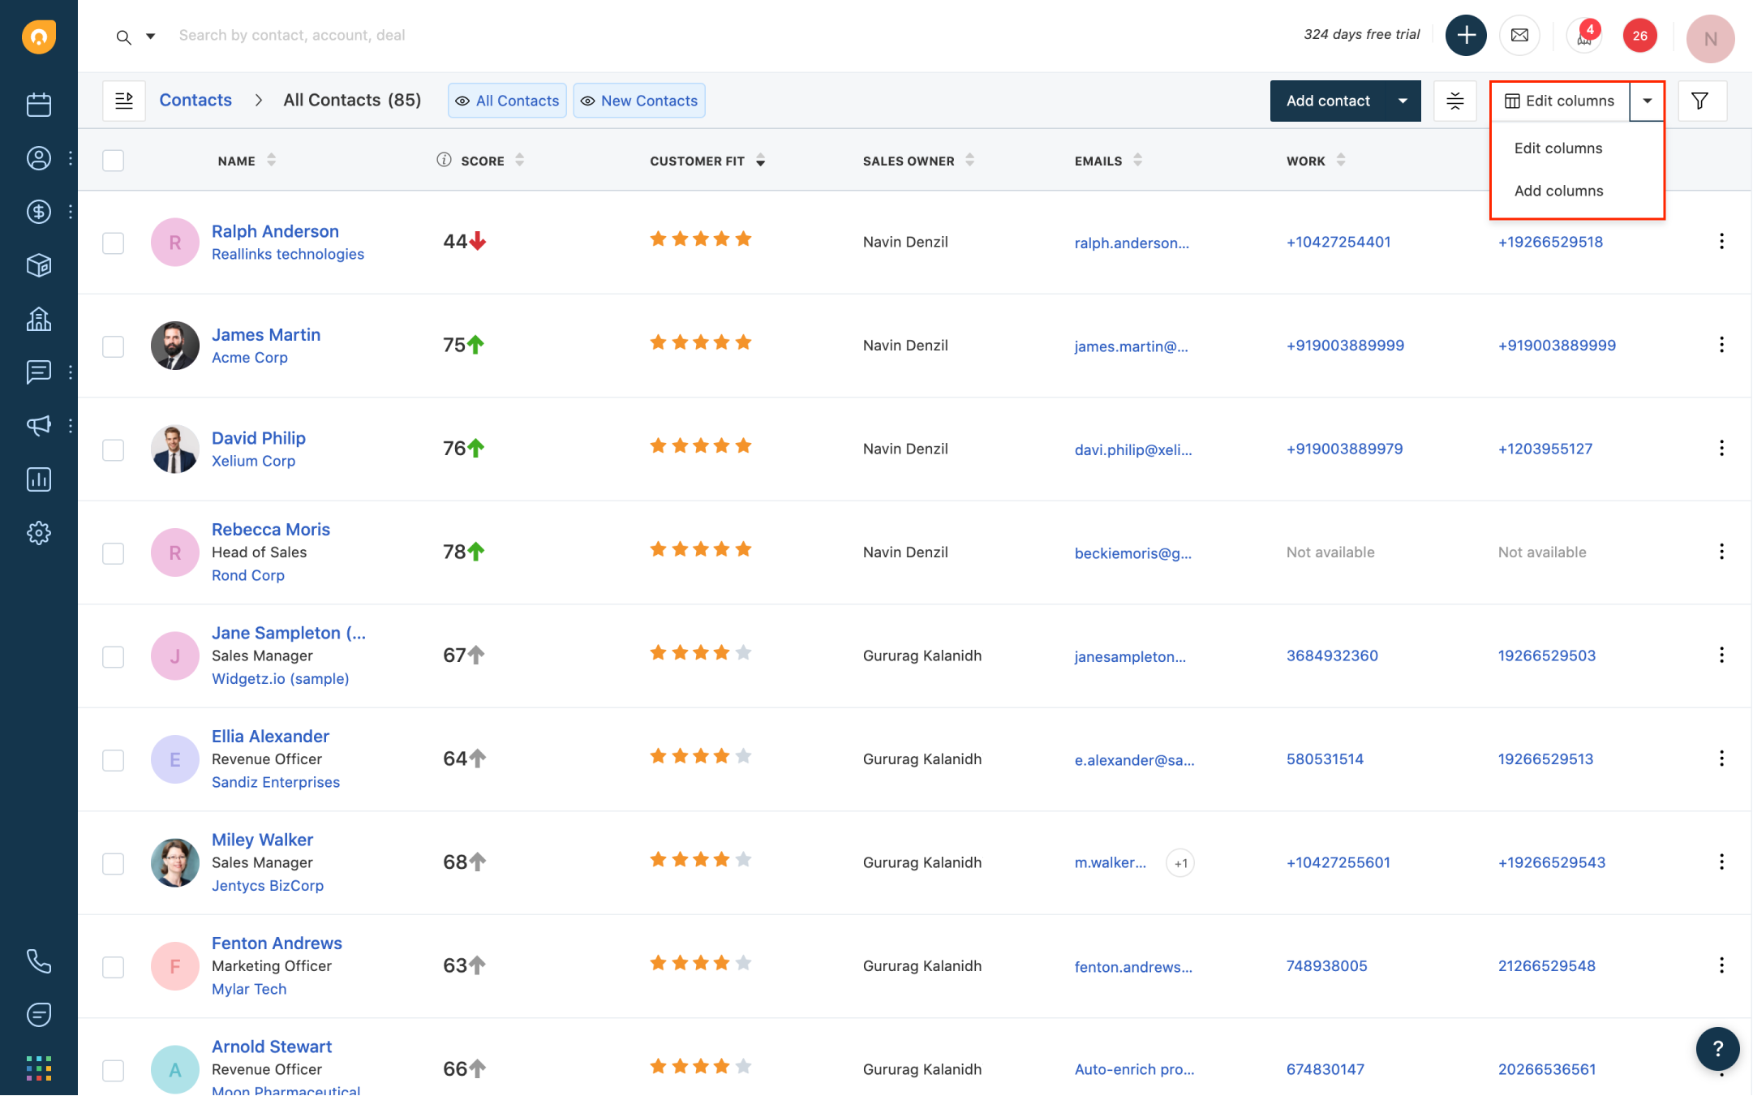This screenshot has width=1753, height=1096.
Task: Click the compose email icon
Action: [1519, 36]
